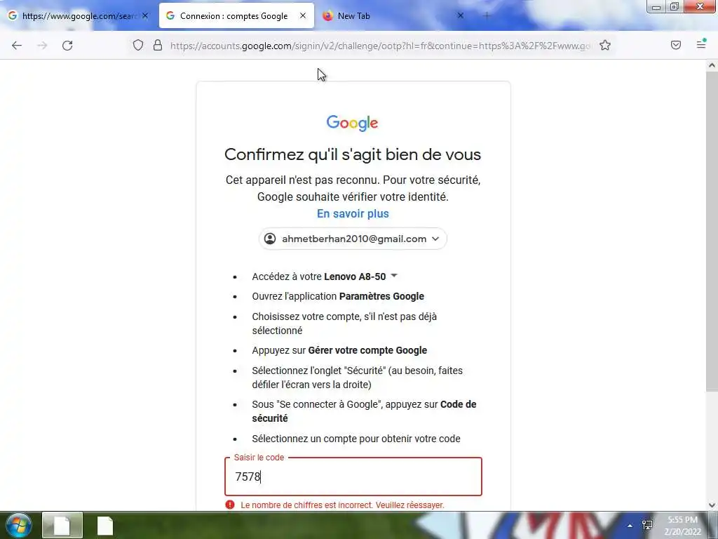Screen dimensions: 718x539
Task: Click the first taskbar document window button
Action: pyautogui.click(x=62, y=525)
